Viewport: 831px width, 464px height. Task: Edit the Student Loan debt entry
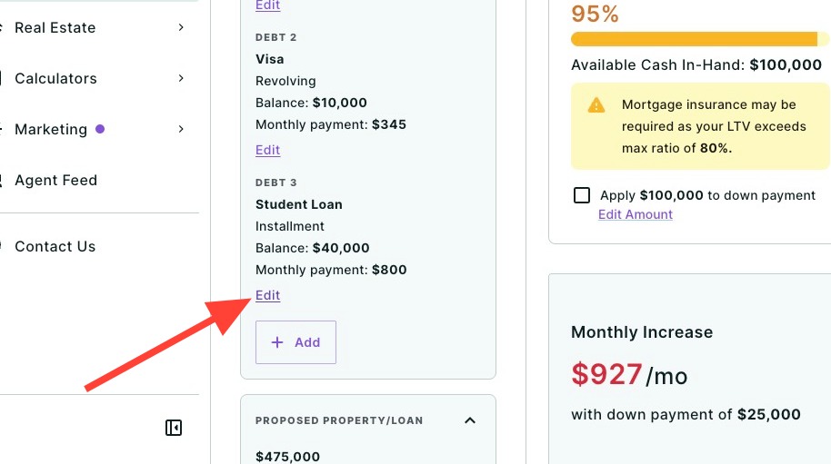[x=267, y=295]
